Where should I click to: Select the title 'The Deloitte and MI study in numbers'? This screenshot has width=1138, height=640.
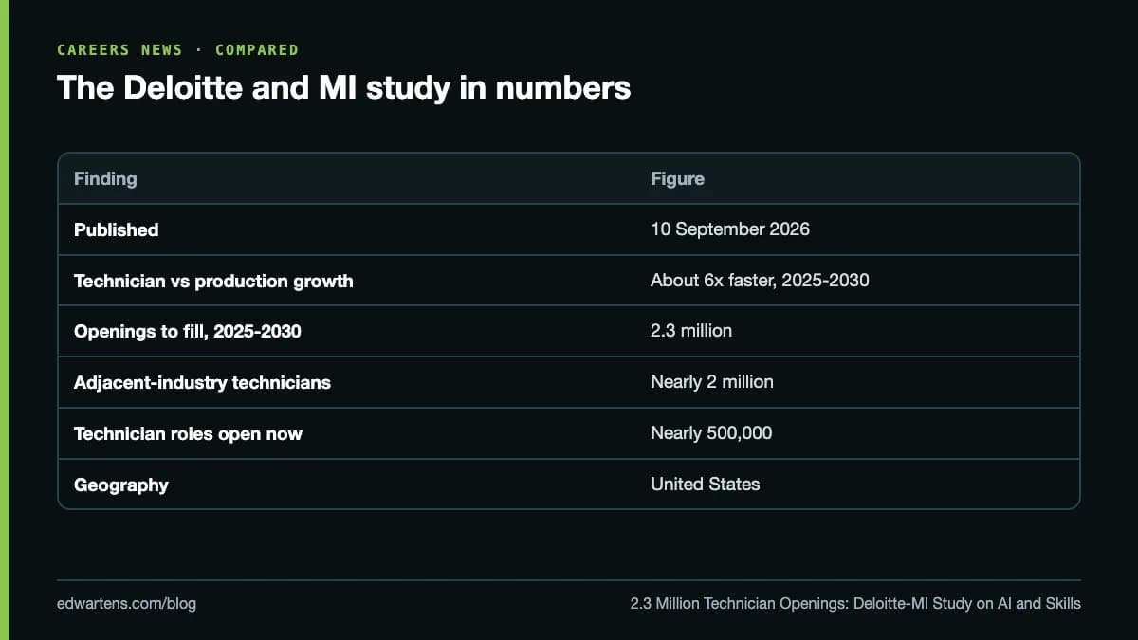343,88
